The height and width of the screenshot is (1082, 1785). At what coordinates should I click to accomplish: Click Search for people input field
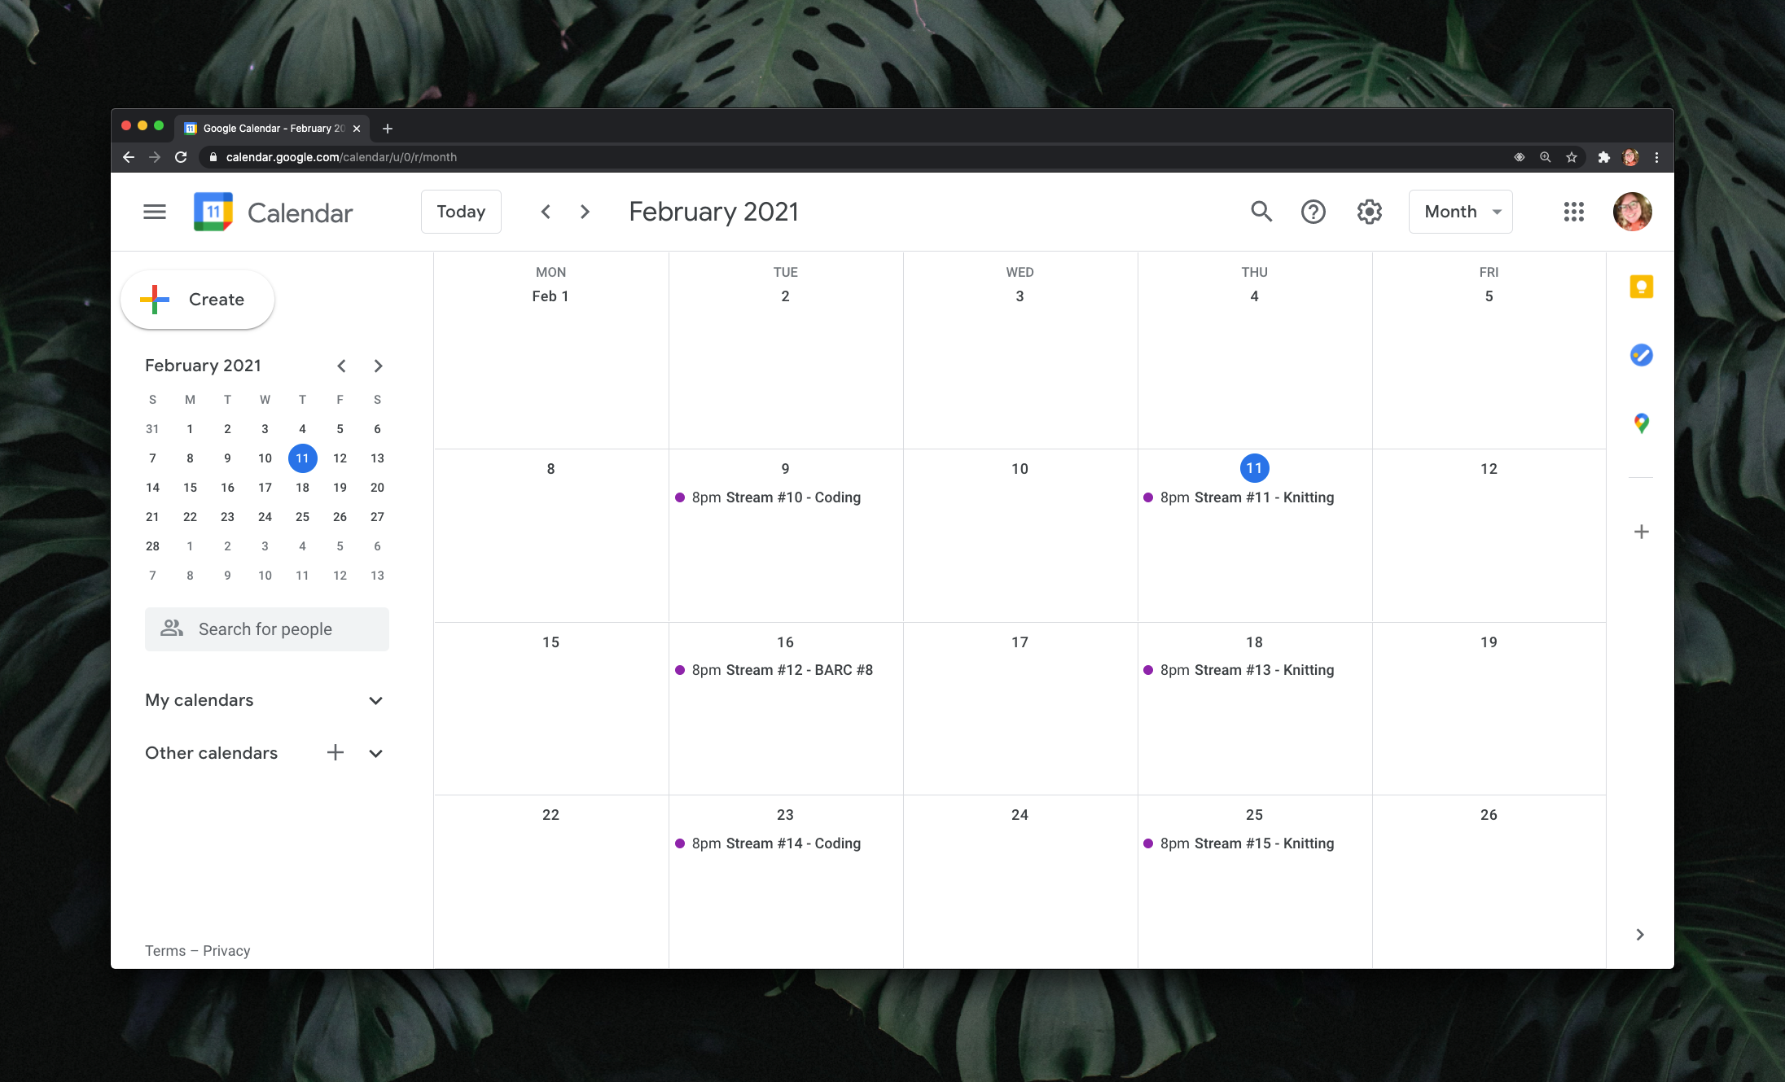click(266, 629)
